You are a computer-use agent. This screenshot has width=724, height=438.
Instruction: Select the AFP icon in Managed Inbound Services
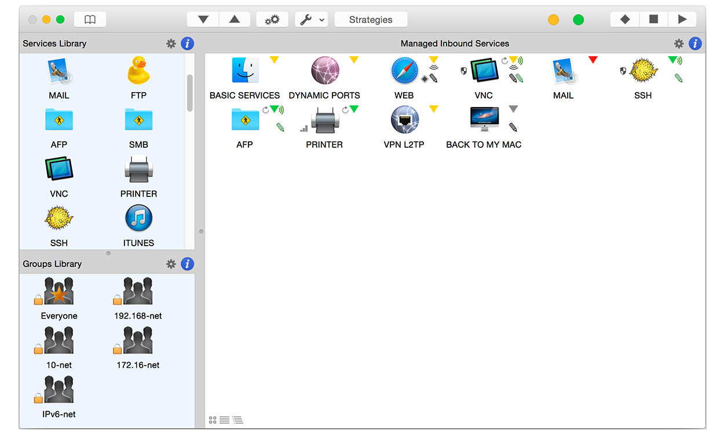(245, 120)
